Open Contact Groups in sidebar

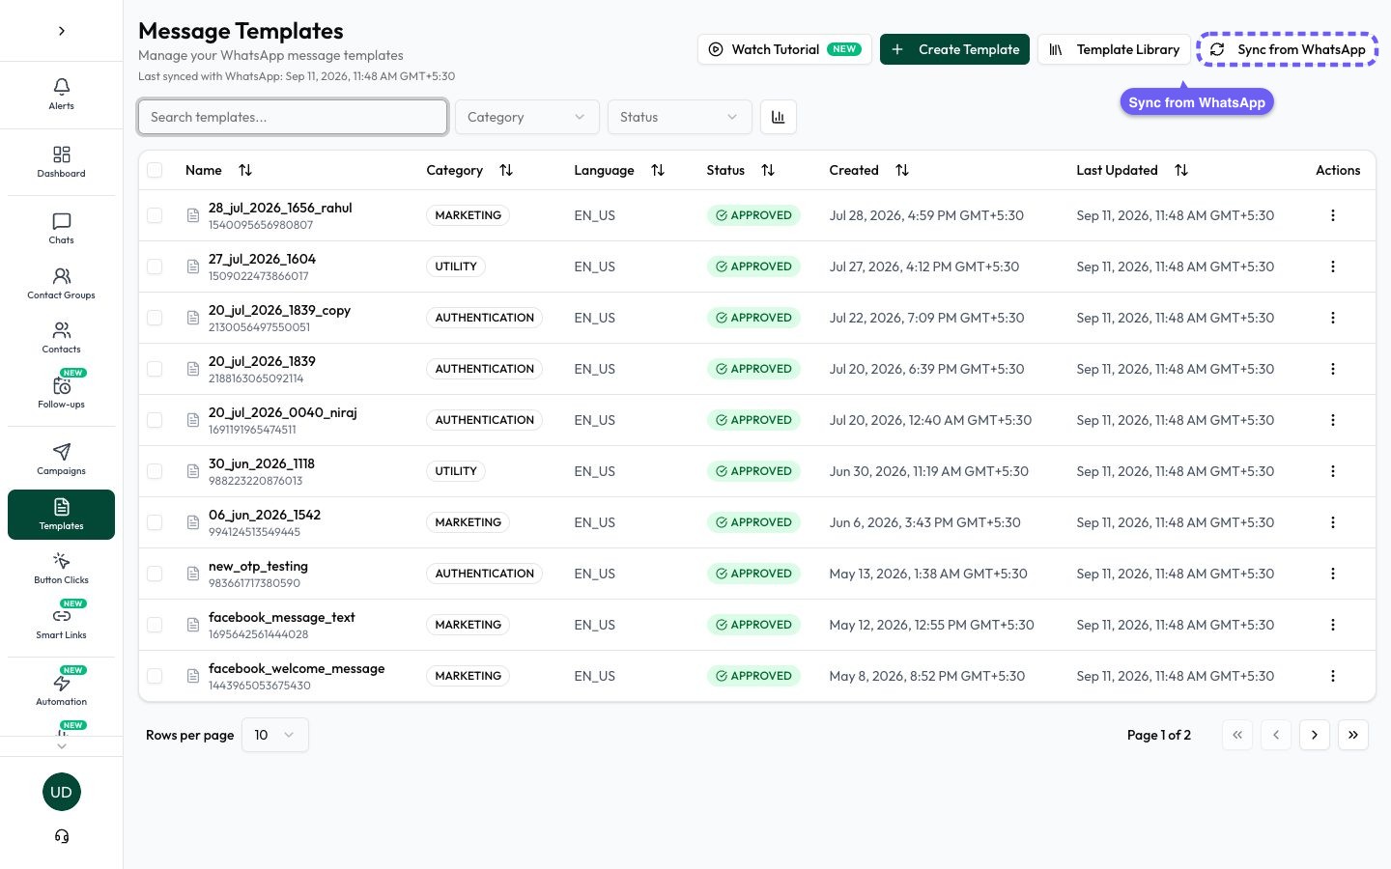(62, 283)
